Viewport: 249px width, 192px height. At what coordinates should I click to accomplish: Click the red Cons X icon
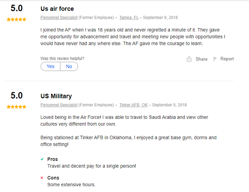tap(42, 178)
